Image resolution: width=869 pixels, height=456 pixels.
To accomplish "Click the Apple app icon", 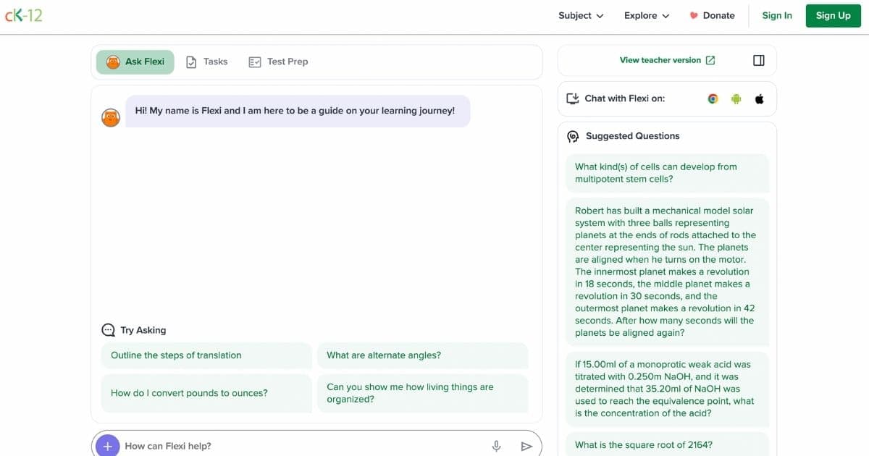I will click(x=759, y=99).
